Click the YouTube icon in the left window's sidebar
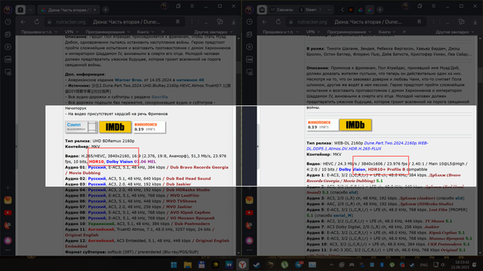 coord(8,212)
